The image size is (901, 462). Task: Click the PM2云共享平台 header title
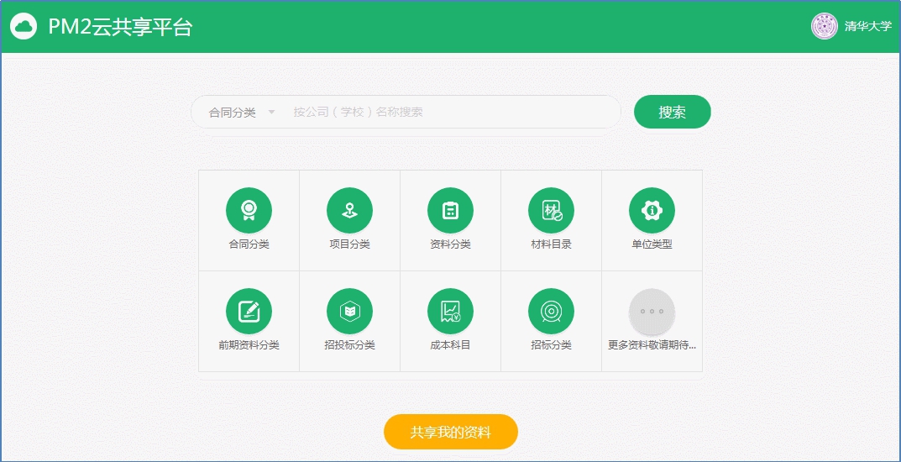(x=120, y=27)
